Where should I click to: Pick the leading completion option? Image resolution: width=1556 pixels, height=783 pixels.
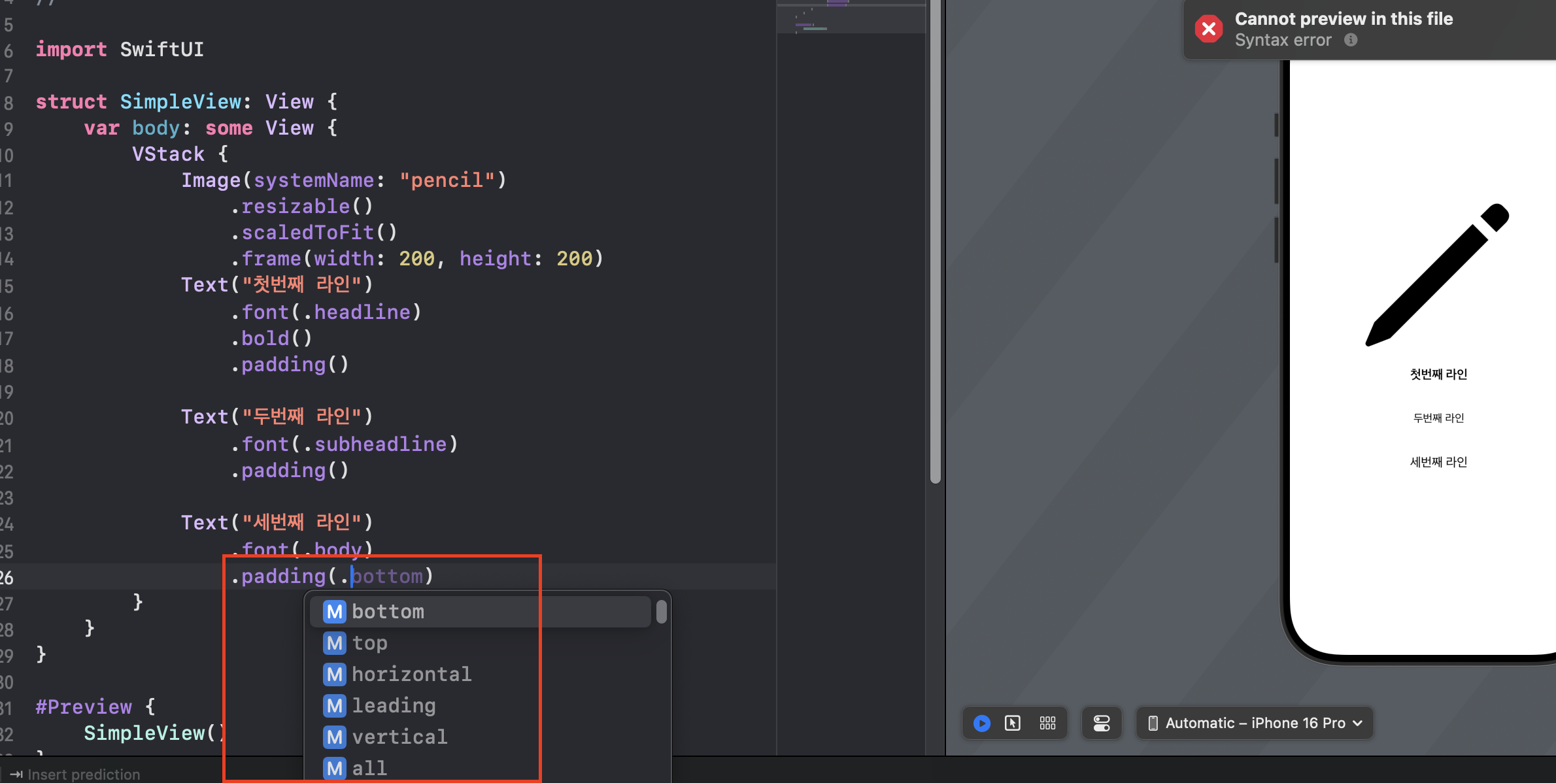click(x=394, y=706)
